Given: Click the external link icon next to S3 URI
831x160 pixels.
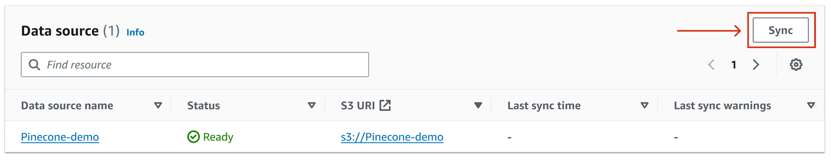Looking at the screenshot, I should coord(385,105).
